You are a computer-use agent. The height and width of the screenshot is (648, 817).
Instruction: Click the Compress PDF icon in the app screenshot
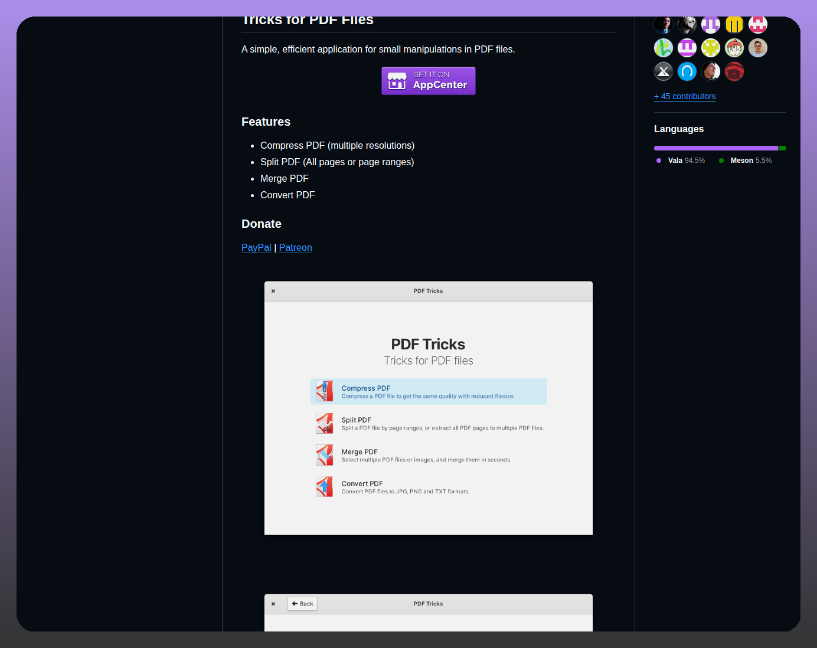325,391
